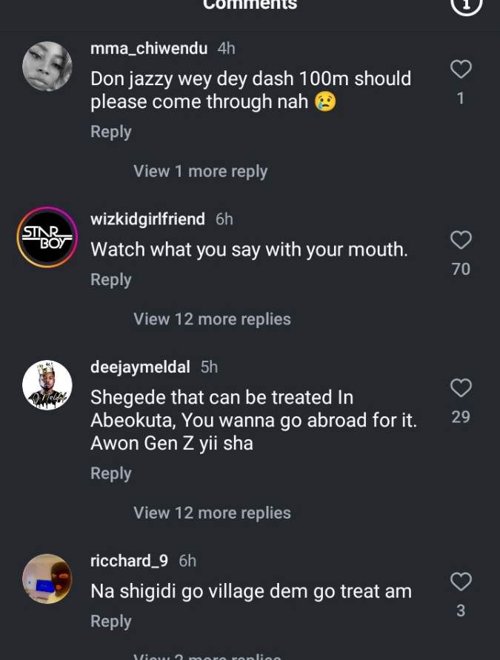Like mma_chiwendu's comment with the heart

click(461, 70)
